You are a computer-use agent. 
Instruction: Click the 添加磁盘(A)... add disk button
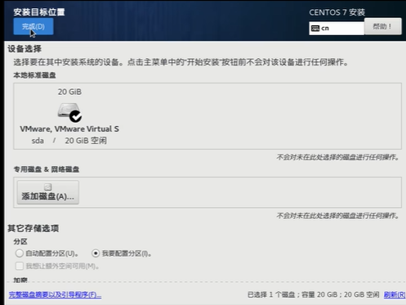point(48,192)
